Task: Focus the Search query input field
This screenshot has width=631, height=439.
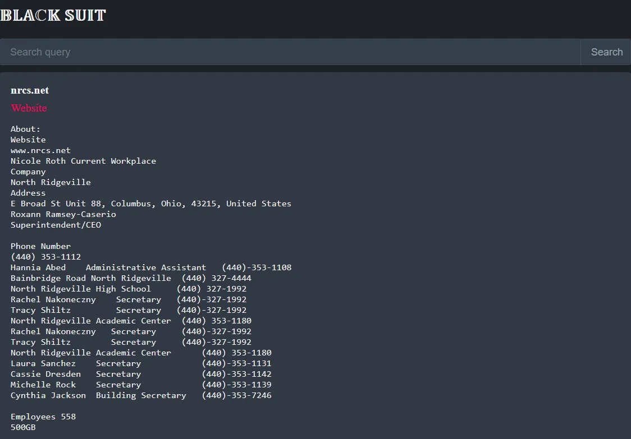Action: 290,52
